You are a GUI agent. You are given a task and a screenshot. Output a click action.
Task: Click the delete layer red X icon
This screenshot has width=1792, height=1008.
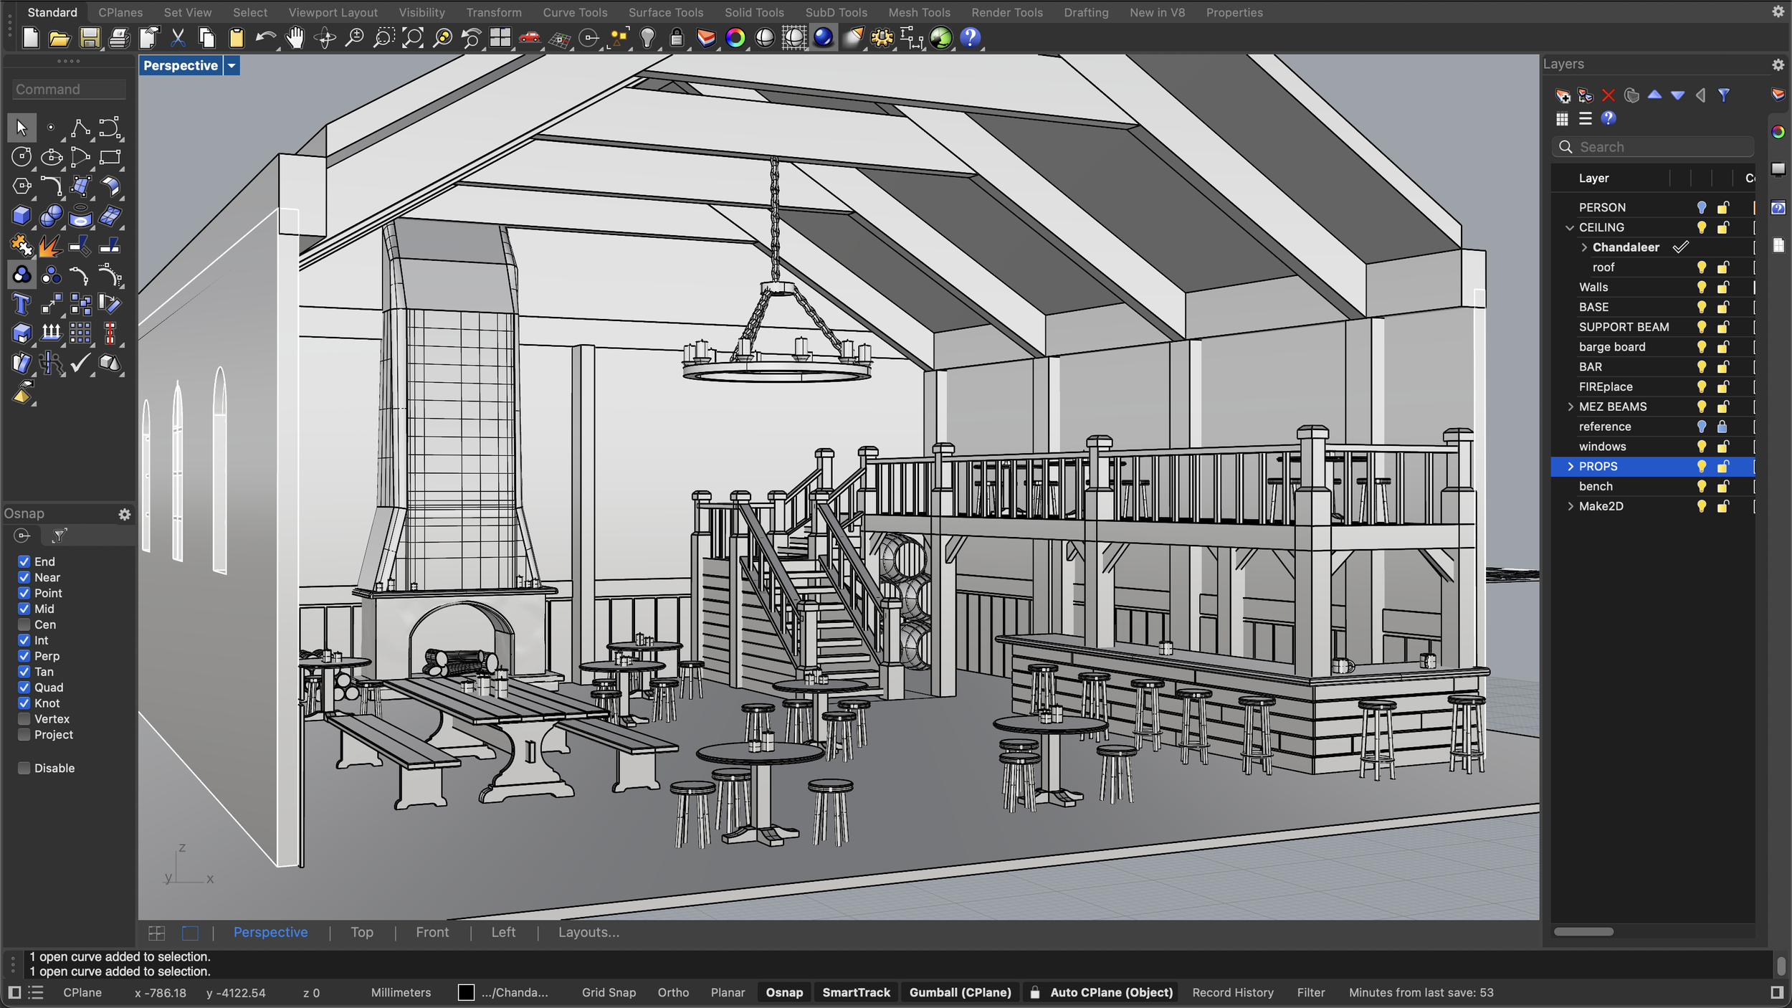coord(1608,95)
